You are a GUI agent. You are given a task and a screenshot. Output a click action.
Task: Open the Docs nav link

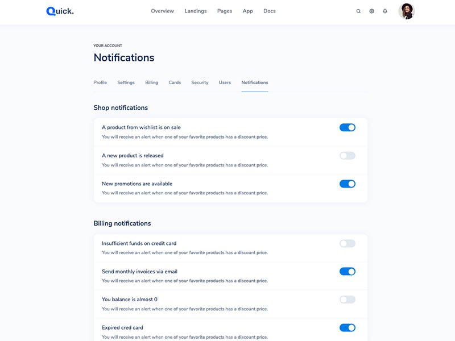click(270, 11)
